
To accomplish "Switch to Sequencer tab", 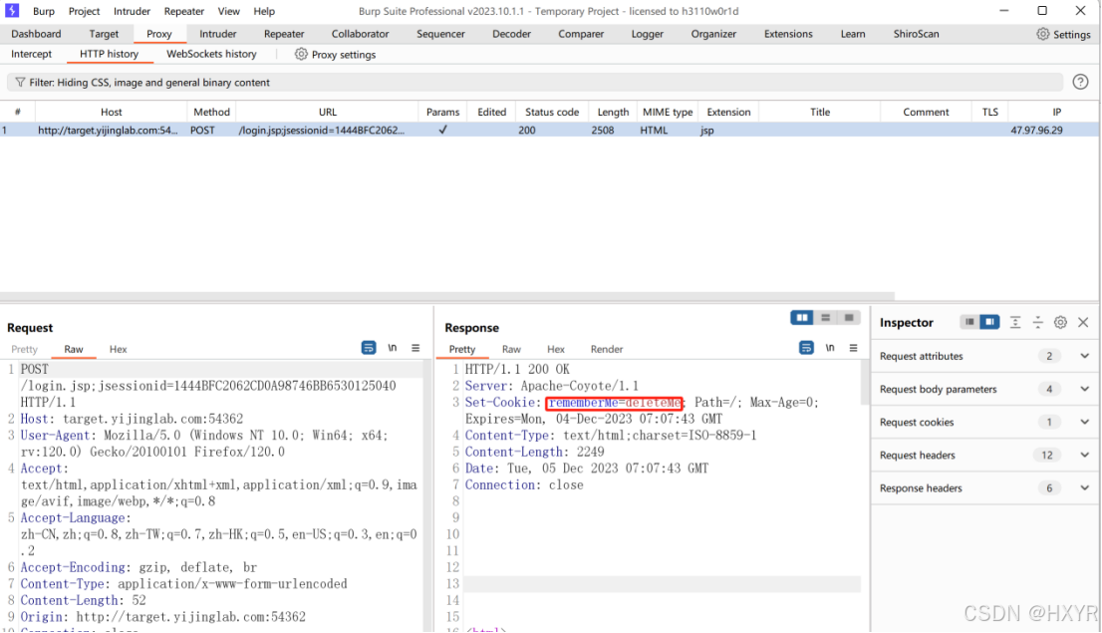I will (x=440, y=34).
